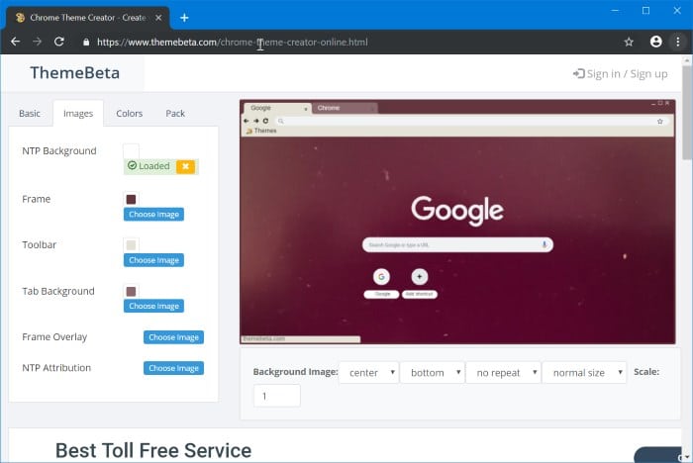Open the vertical alignment 'bottom' dropdown
The image size is (693, 463).
click(x=433, y=372)
